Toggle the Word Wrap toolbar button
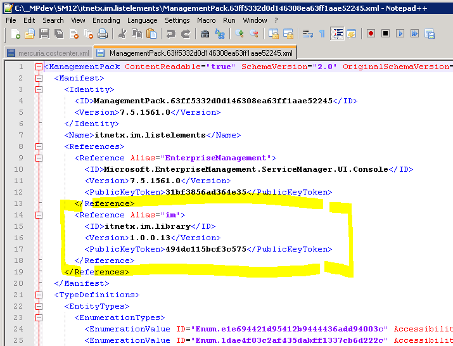The image size is (453, 346). point(307,34)
